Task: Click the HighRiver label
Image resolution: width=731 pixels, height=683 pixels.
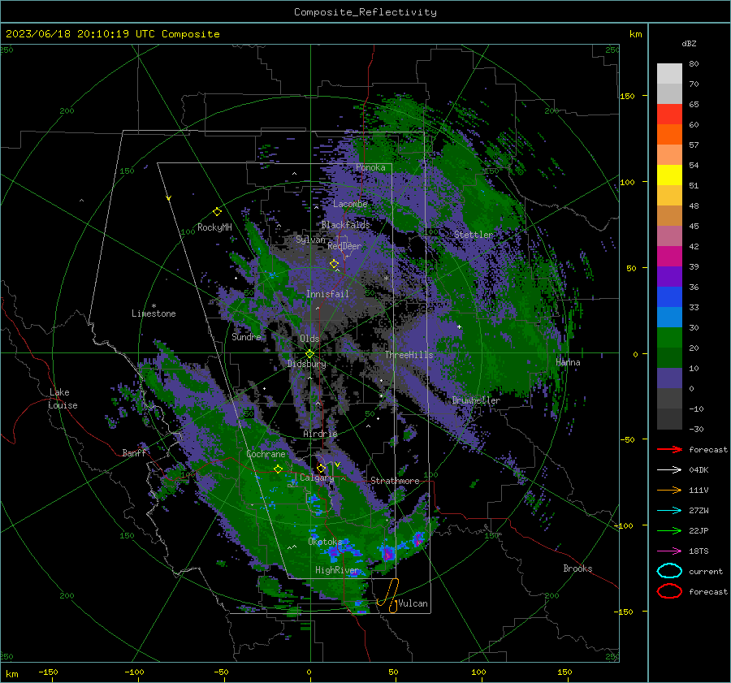Action: tap(336, 570)
